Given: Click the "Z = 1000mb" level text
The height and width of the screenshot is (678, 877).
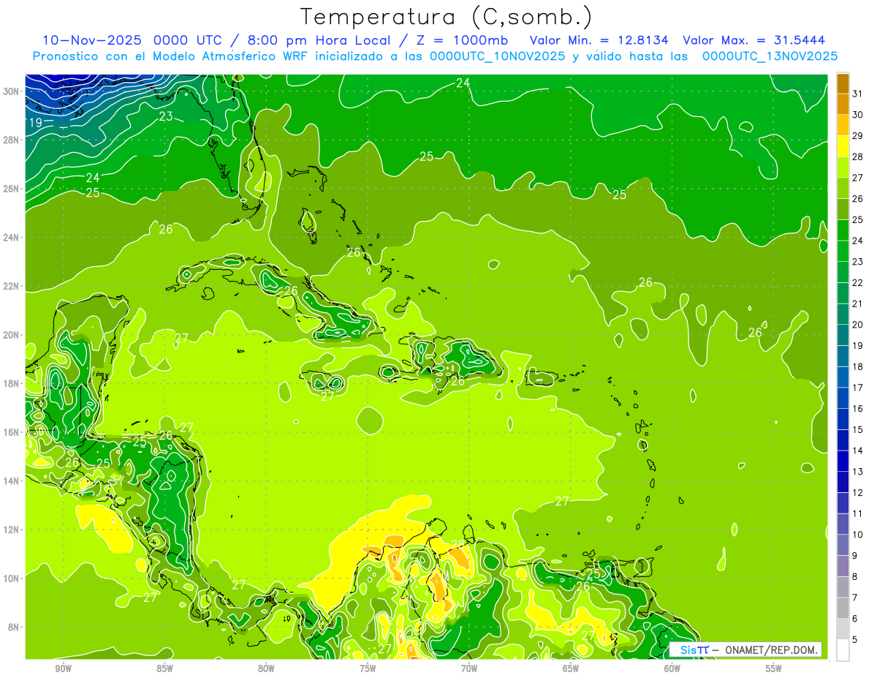Looking at the screenshot, I should (461, 40).
